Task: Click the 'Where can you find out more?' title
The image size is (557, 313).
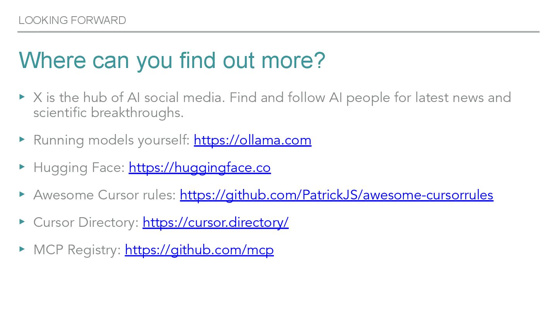Action: (x=172, y=60)
